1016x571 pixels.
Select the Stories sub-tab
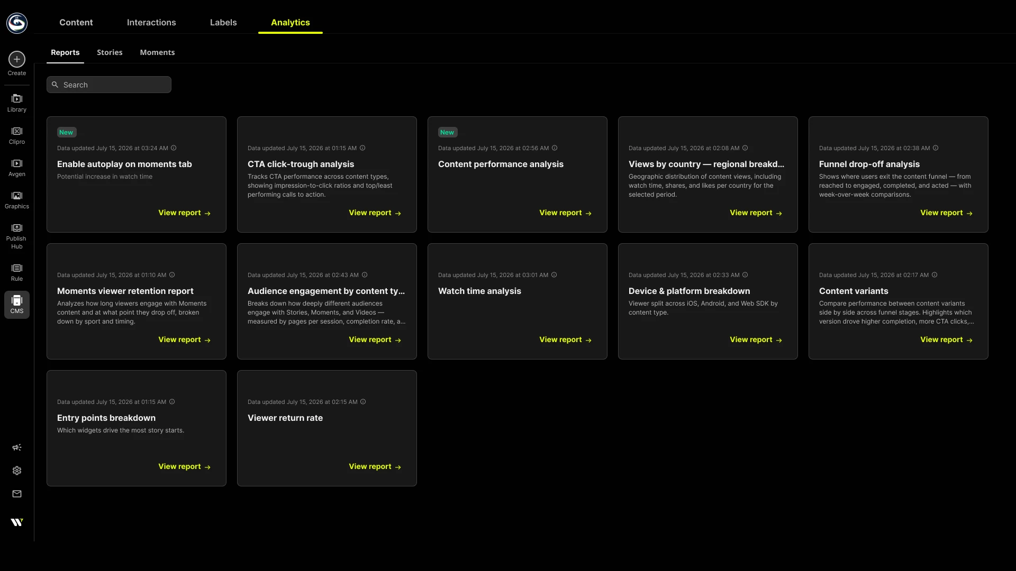(x=110, y=52)
